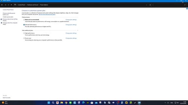
Task: Open the recent locations dropdown arrow
Action: click(9, 5)
